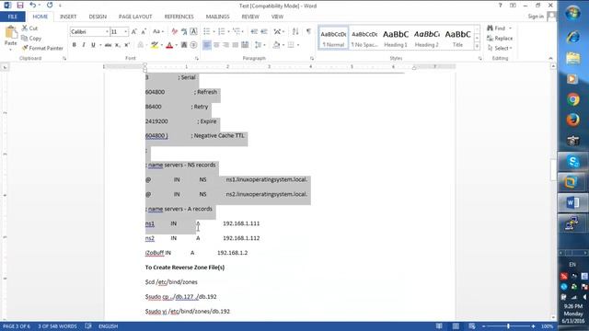Viewport: 589px width, 331px height.
Task: Apply the Numbering list icon
Action: 221,31
